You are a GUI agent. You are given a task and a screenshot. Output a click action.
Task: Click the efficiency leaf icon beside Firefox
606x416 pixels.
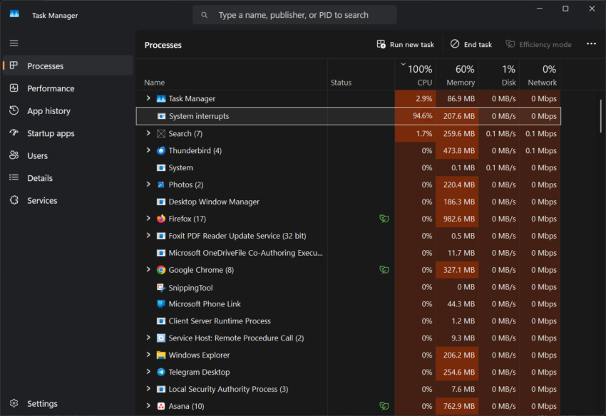pyautogui.click(x=384, y=218)
